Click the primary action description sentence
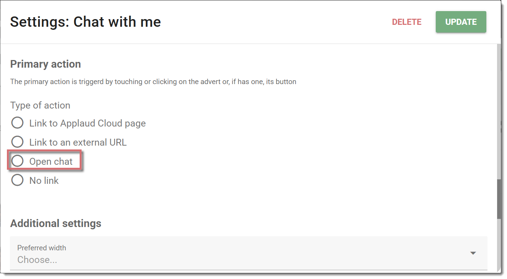The width and height of the screenshot is (507, 279). click(153, 82)
